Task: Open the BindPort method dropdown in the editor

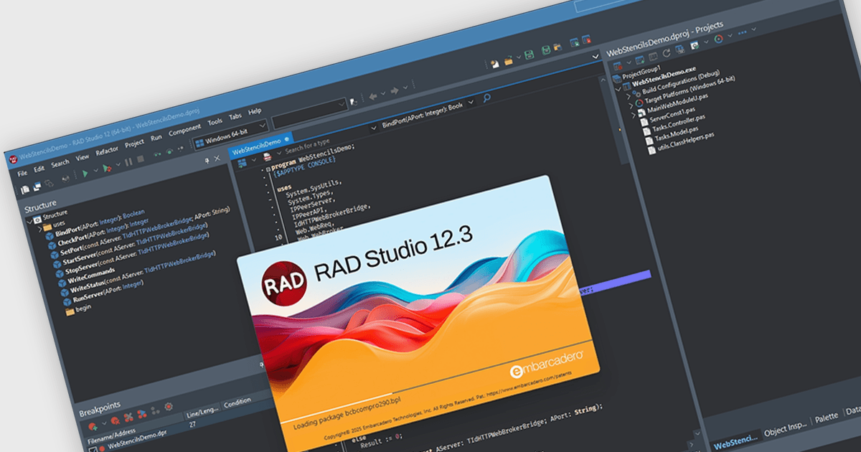Action: click(x=471, y=102)
